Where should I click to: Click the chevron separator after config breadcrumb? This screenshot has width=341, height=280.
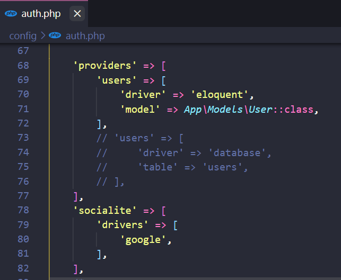tap(42, 36)
